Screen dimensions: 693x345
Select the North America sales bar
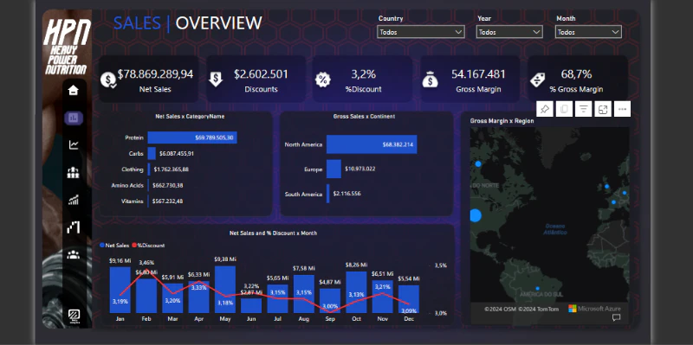[372, 144]
